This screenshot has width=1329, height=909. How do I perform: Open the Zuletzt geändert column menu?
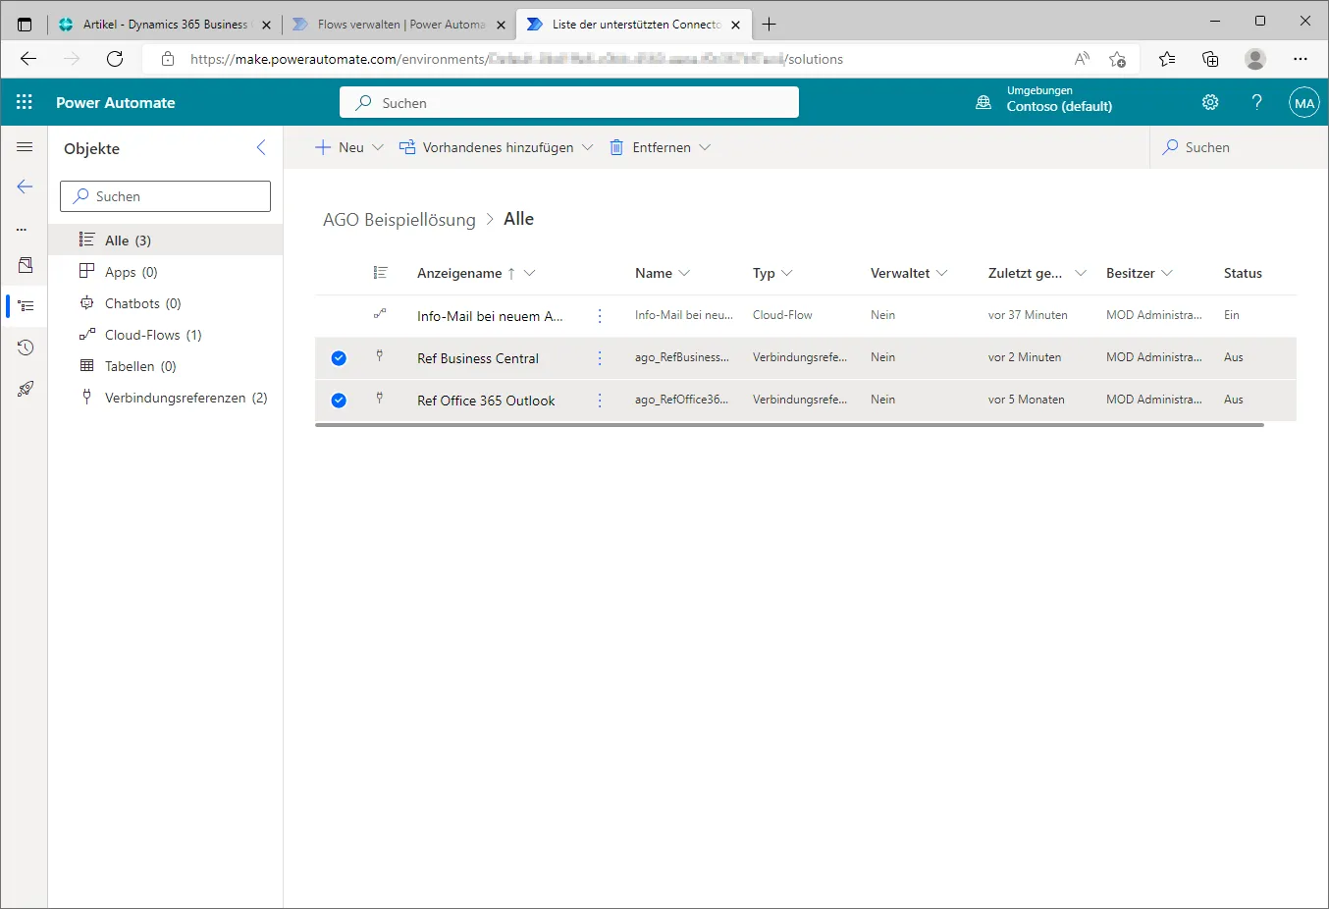click(1081, 273)
